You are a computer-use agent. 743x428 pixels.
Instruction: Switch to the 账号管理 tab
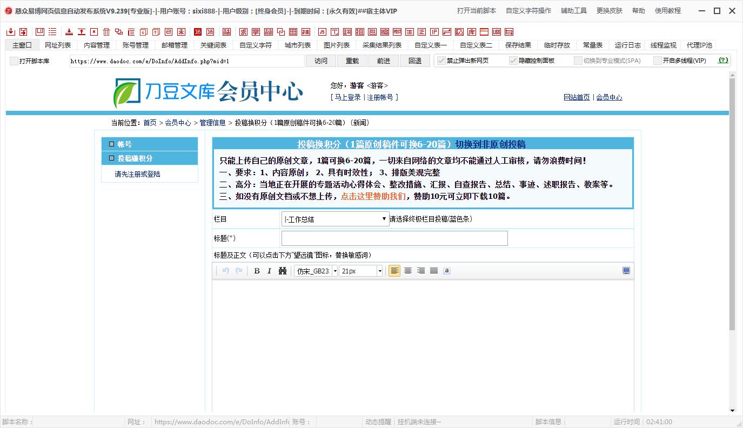tap(136, 45)
